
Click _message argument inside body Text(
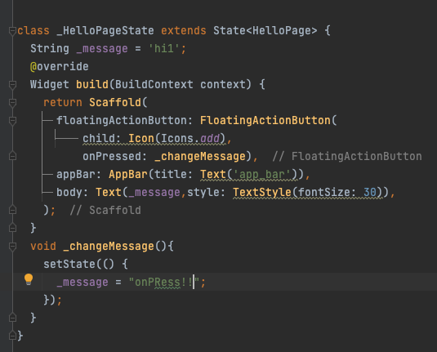point(154,192)
